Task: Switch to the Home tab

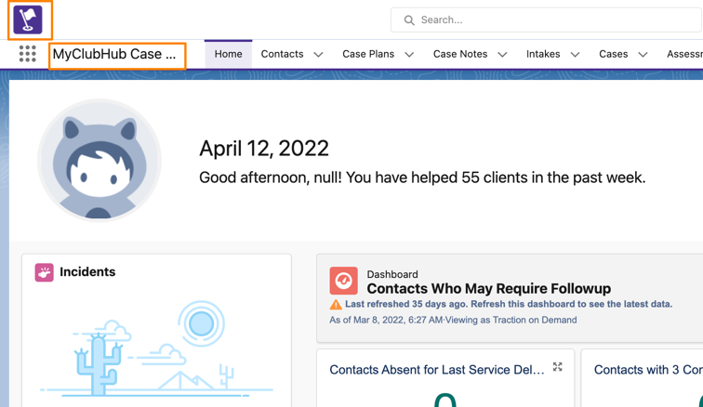Action: click(x=228, y=54)
